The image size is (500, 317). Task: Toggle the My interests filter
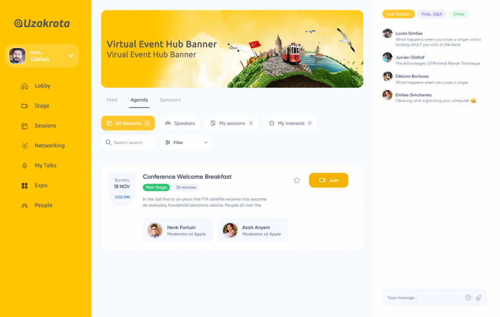[291, 123]
